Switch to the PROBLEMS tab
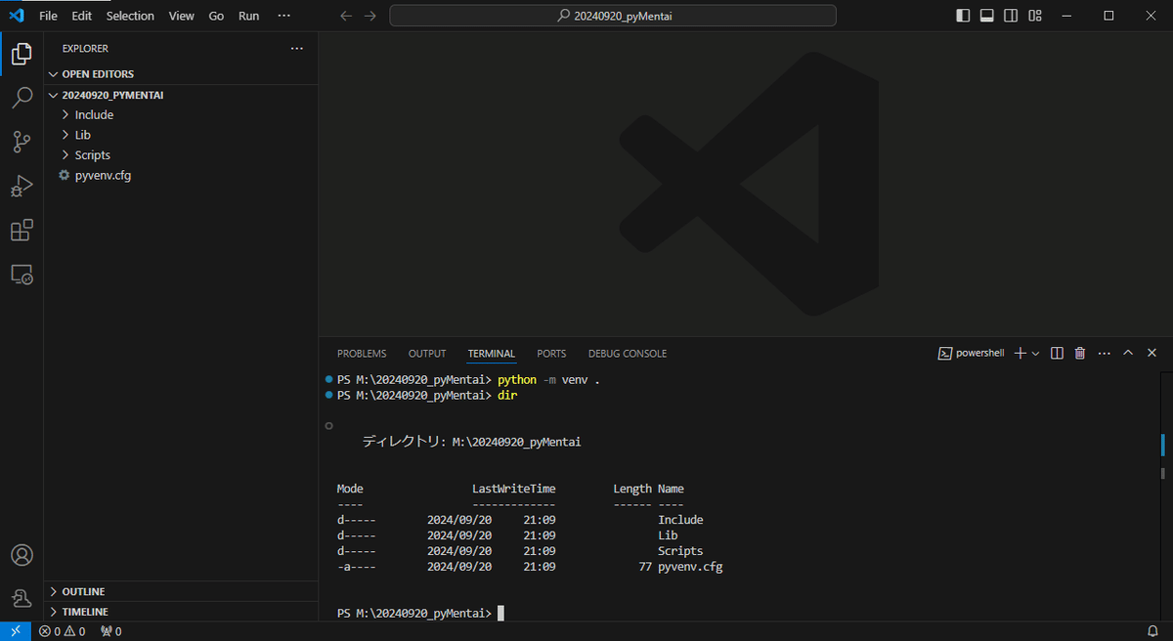Image resolution: width=1173 pixels, height=641 pixels. tap(362, 354)
